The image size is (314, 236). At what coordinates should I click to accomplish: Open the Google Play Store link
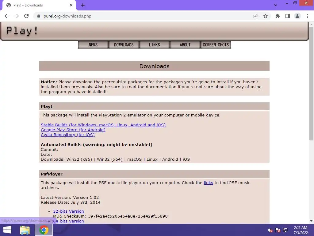tap(73, 130)
